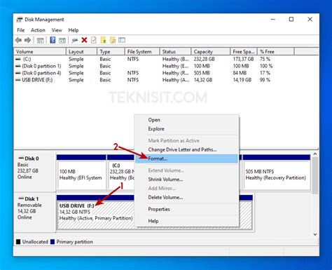The image size is (332, 270).
Task: Select the (C:) partition block on Disk 0
Action: tap(121, 172)
